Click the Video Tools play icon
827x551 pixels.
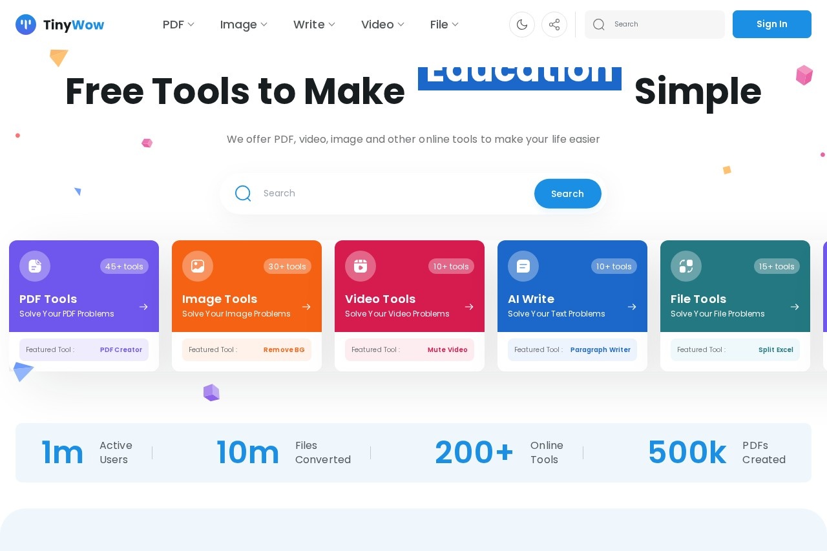coord(361,266)
